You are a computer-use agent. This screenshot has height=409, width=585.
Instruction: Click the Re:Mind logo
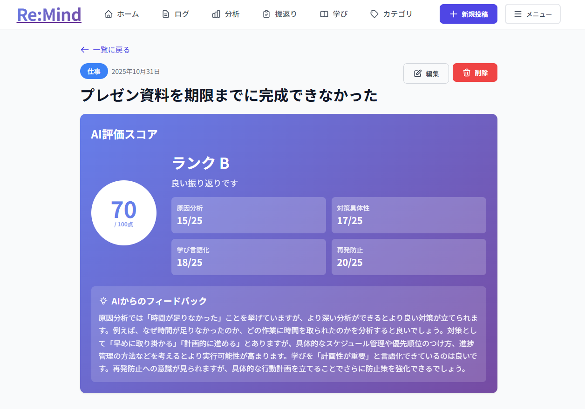pyautogui.click(x=49, y=14)
